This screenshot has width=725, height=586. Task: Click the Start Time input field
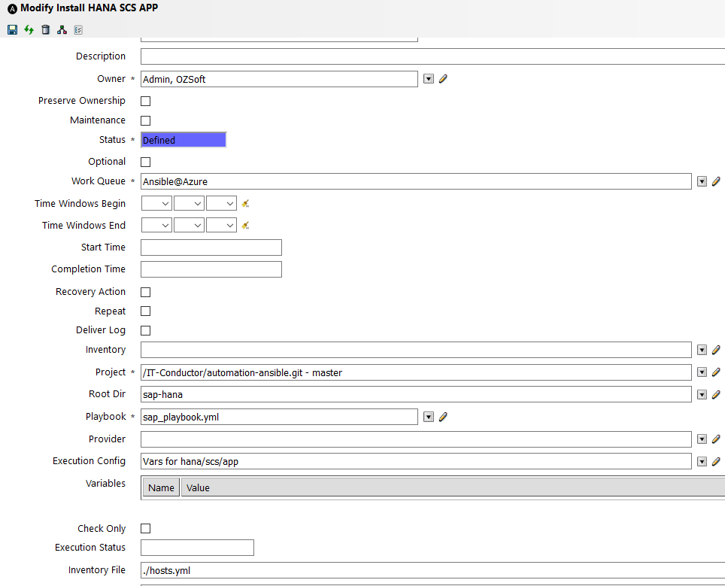(211, 247)
